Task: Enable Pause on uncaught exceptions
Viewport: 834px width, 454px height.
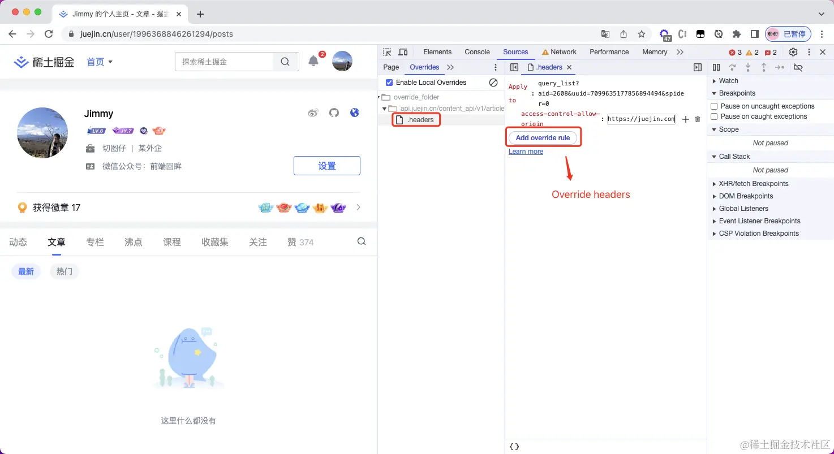Action: coord(714,106)
